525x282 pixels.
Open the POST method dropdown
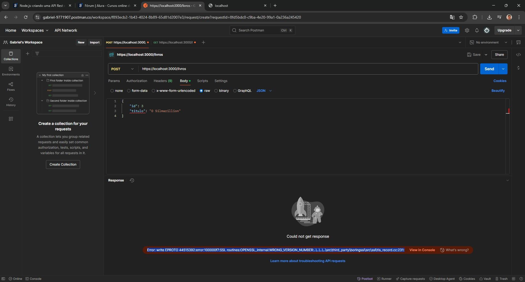click(123, 69)
